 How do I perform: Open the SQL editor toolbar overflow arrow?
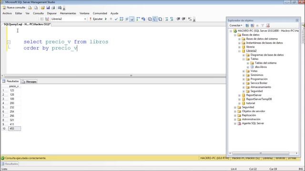(x=194, y=20)
